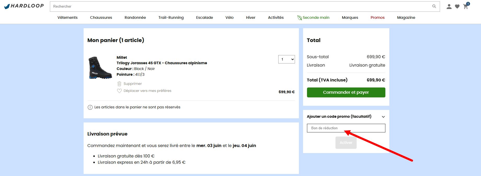Image resolution: width=481 pixels, height=176 pixels.
Task: Collapse the Ajouter un code promo section
Action: coord(383,117)
